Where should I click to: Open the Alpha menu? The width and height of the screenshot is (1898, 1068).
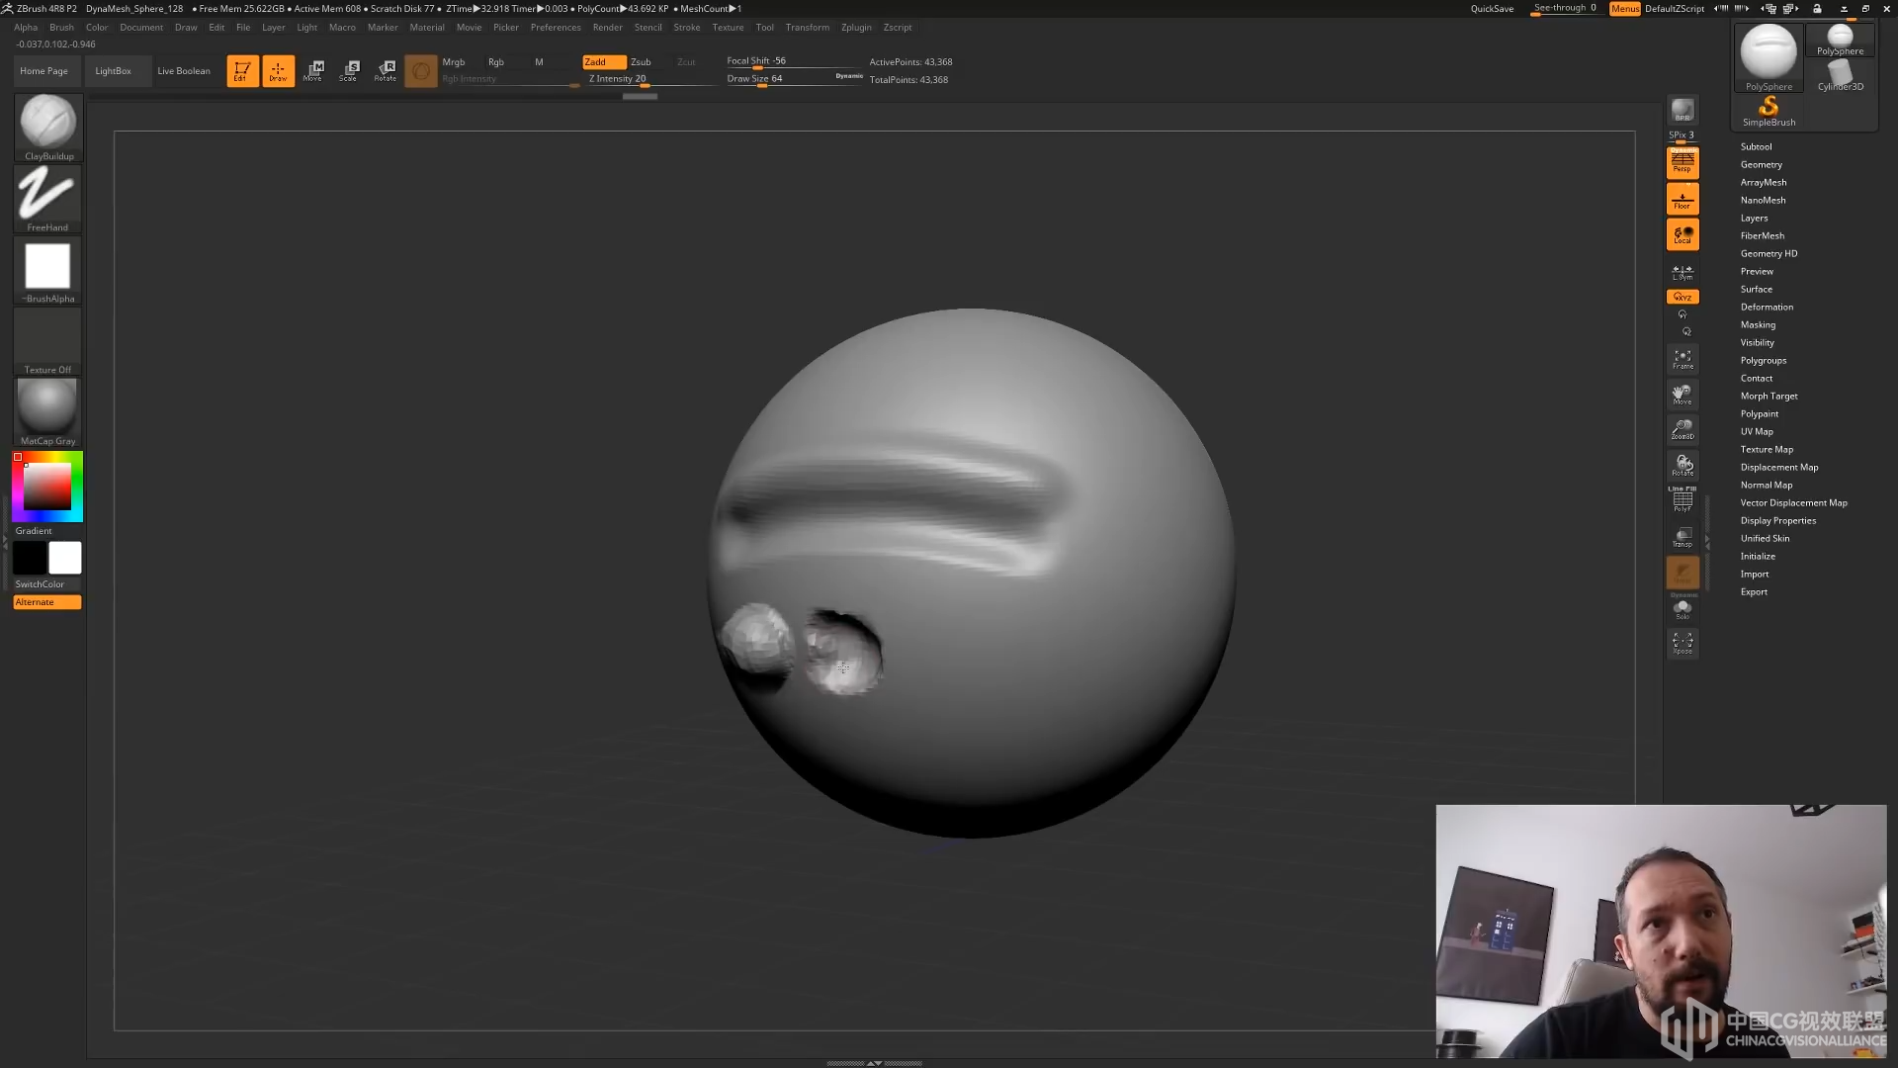tap(26, 28)
